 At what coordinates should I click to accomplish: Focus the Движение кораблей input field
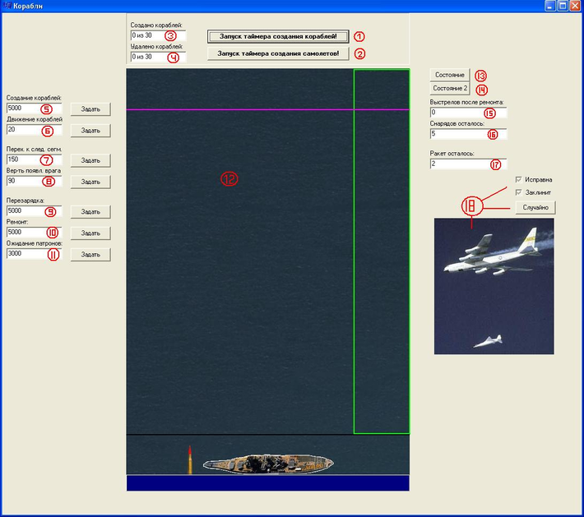pos(34,130)
